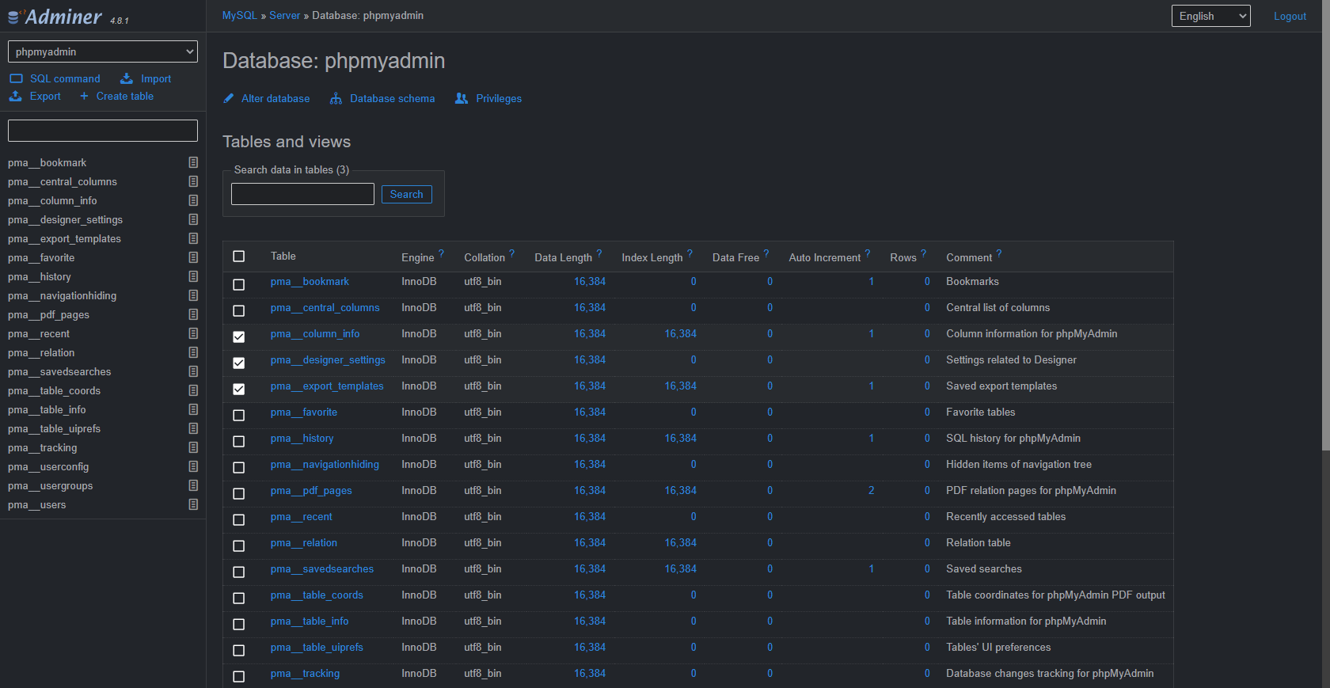Click the page vertical scrollbar
Image resolution: width=1330 pixels, height=688 pixels.
1325,226
